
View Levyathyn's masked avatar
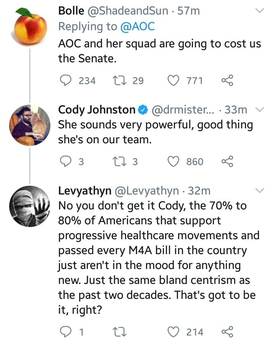pyautogui.click(x=30, y=206)
